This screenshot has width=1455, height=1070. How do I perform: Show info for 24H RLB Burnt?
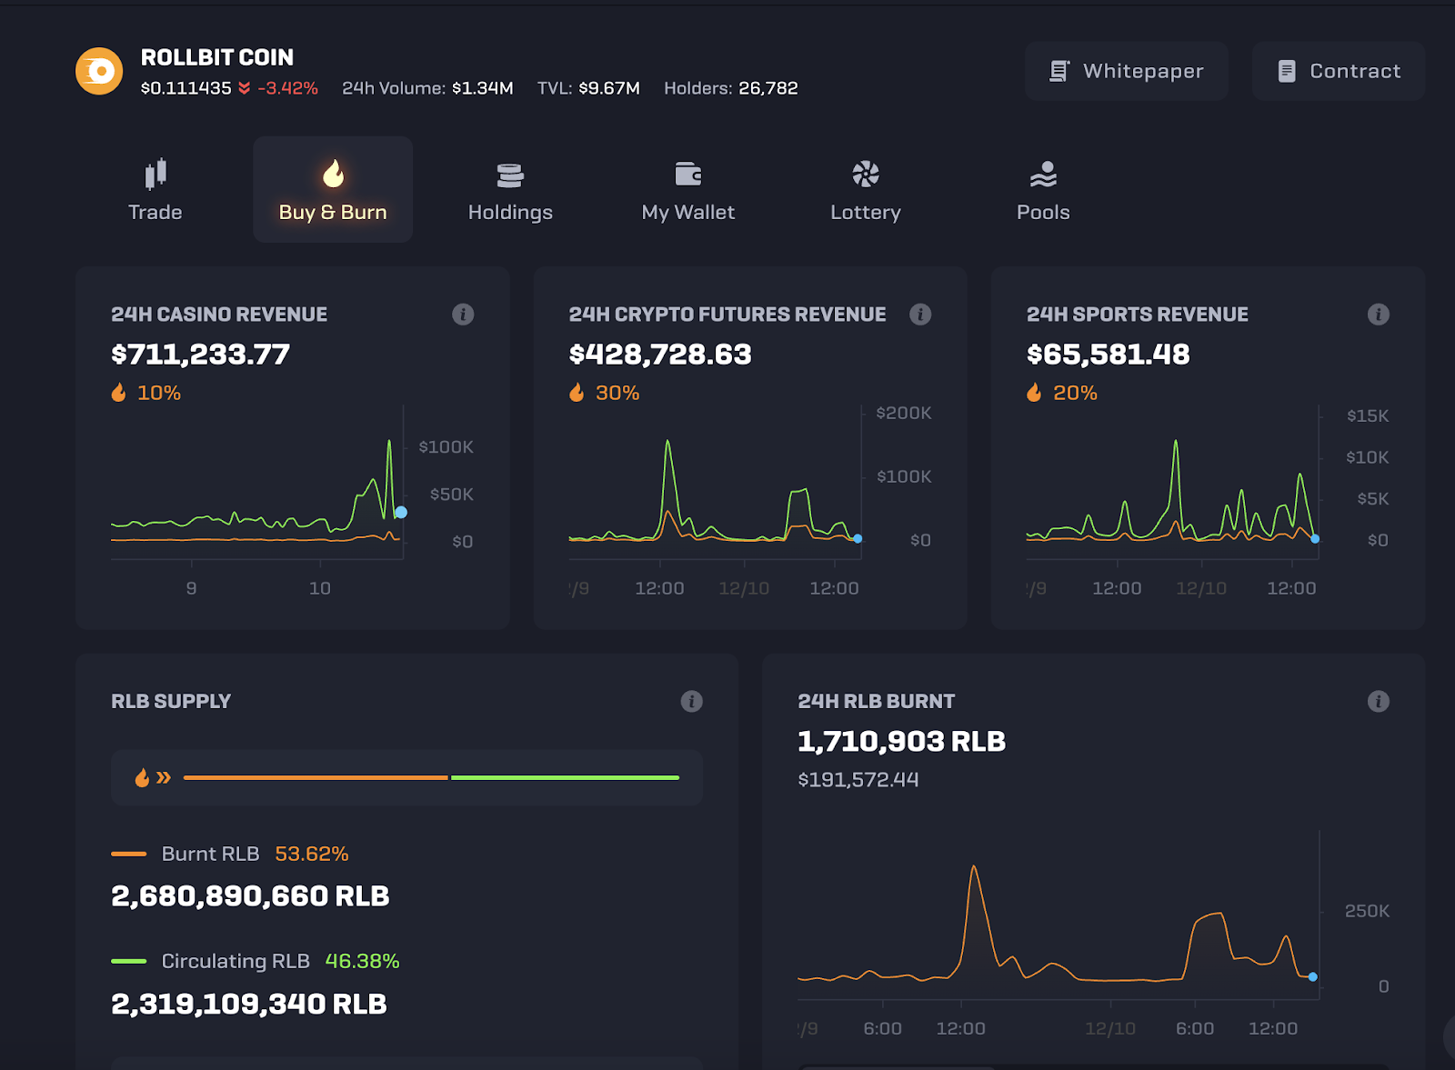1379,702
